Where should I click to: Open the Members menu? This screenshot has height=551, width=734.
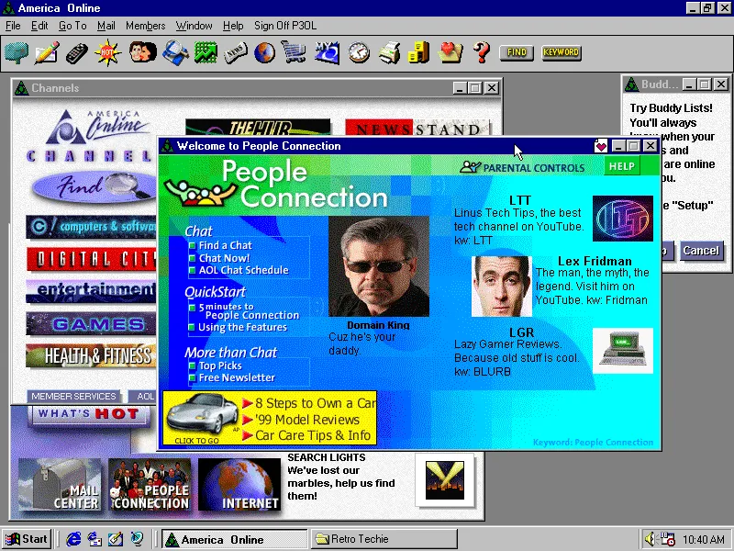coord(145,25)
